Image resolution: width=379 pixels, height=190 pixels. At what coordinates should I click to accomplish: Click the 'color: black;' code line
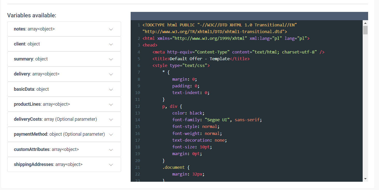tap(188, 113)
